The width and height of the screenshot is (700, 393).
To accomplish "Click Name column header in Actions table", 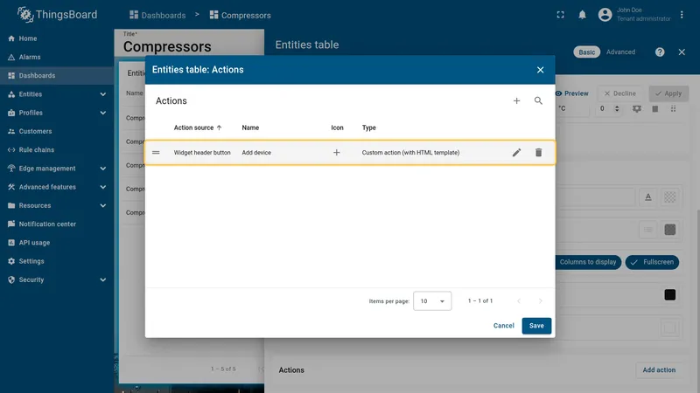I will click(x=250, y=128).
